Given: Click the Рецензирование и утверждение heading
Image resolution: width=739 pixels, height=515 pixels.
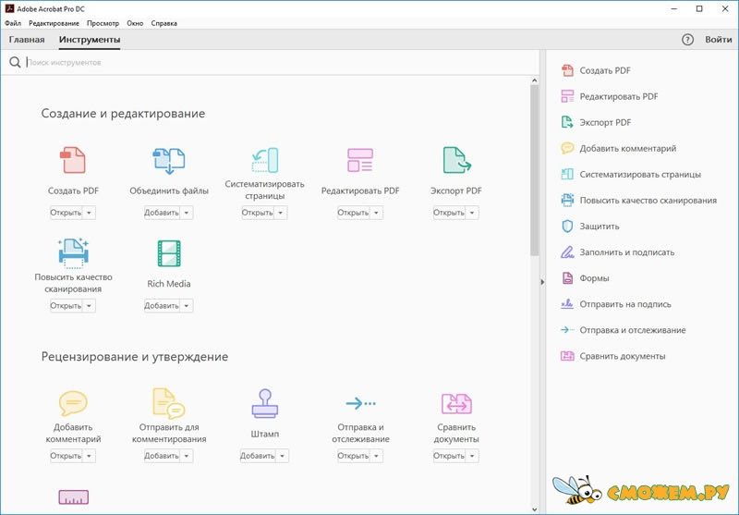Looking at the screenshot, I should [135, 357].
